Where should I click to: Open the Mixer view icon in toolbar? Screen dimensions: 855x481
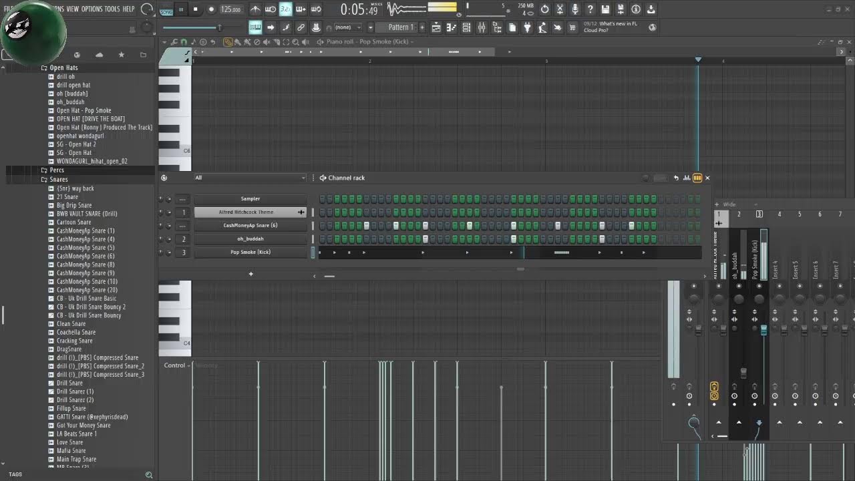(481, 27)
